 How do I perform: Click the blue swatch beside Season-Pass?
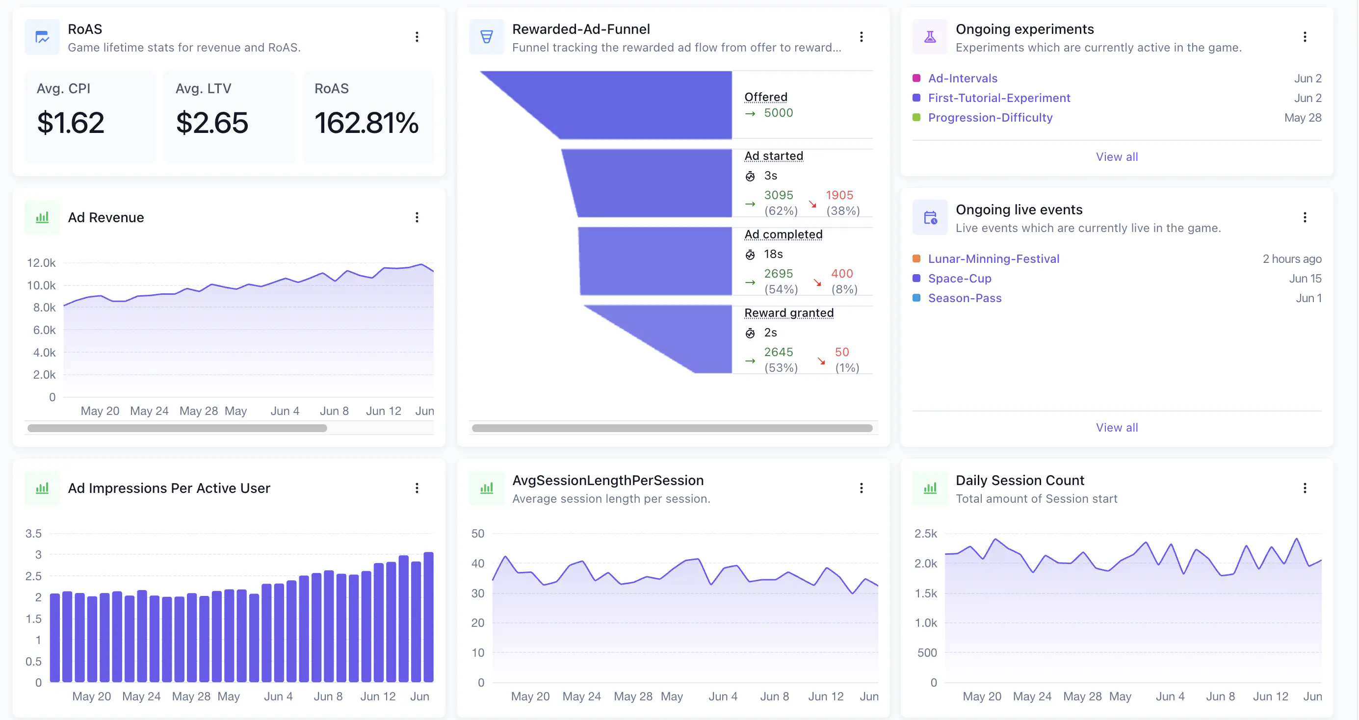coord(916,298)
